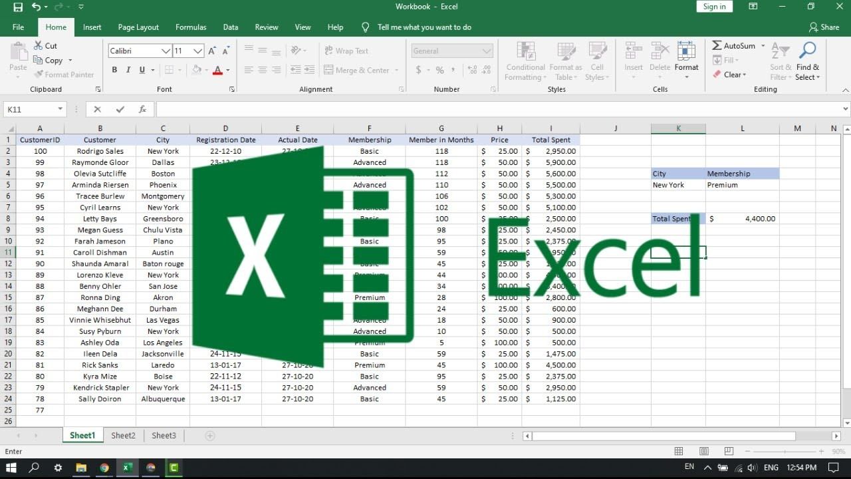Click the horizontal scrollbar right arrow
This screenshot has width=851, height=479.
pyautogui.click(x=836, y=436)
